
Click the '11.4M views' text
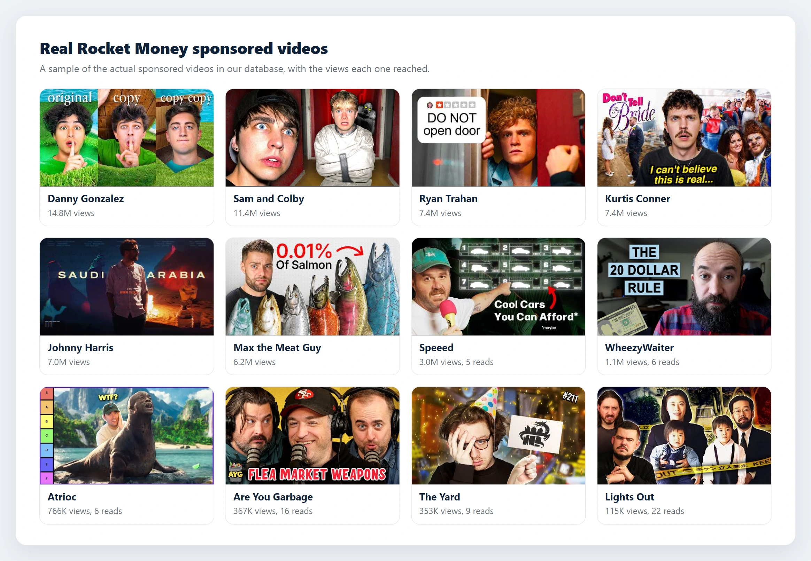pyautogui.click(x=256, y=213)
